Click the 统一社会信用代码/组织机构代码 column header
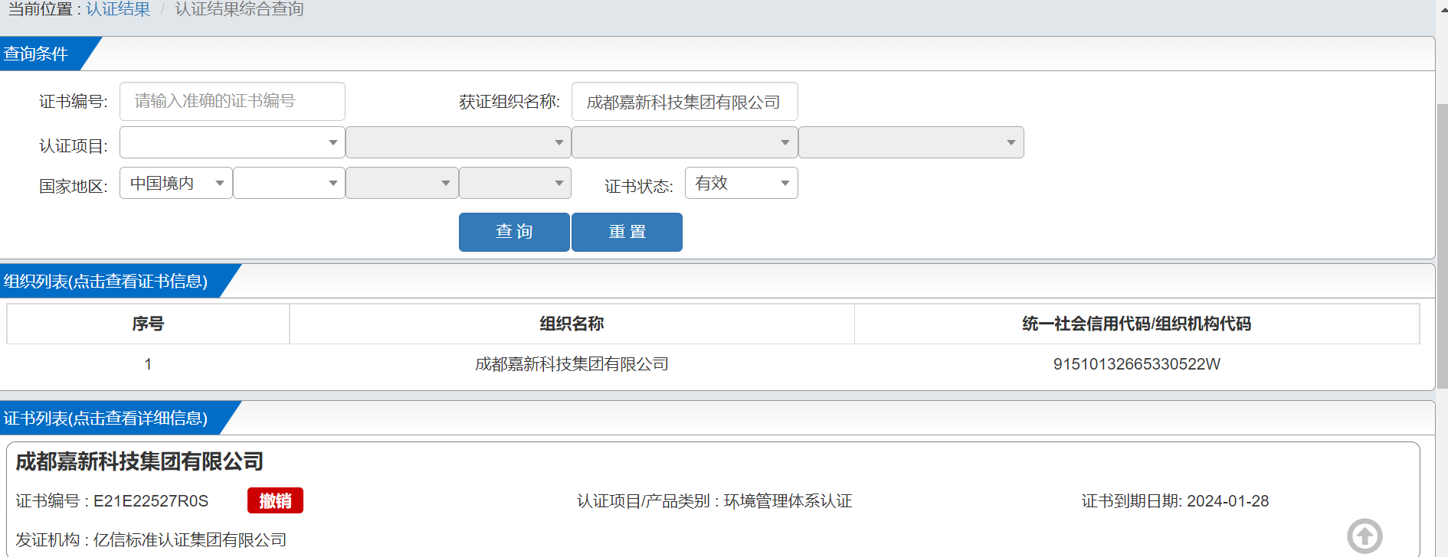The width and height of the screenshot is (1448, 557). pyautogui.click(x=1137, y=324)
